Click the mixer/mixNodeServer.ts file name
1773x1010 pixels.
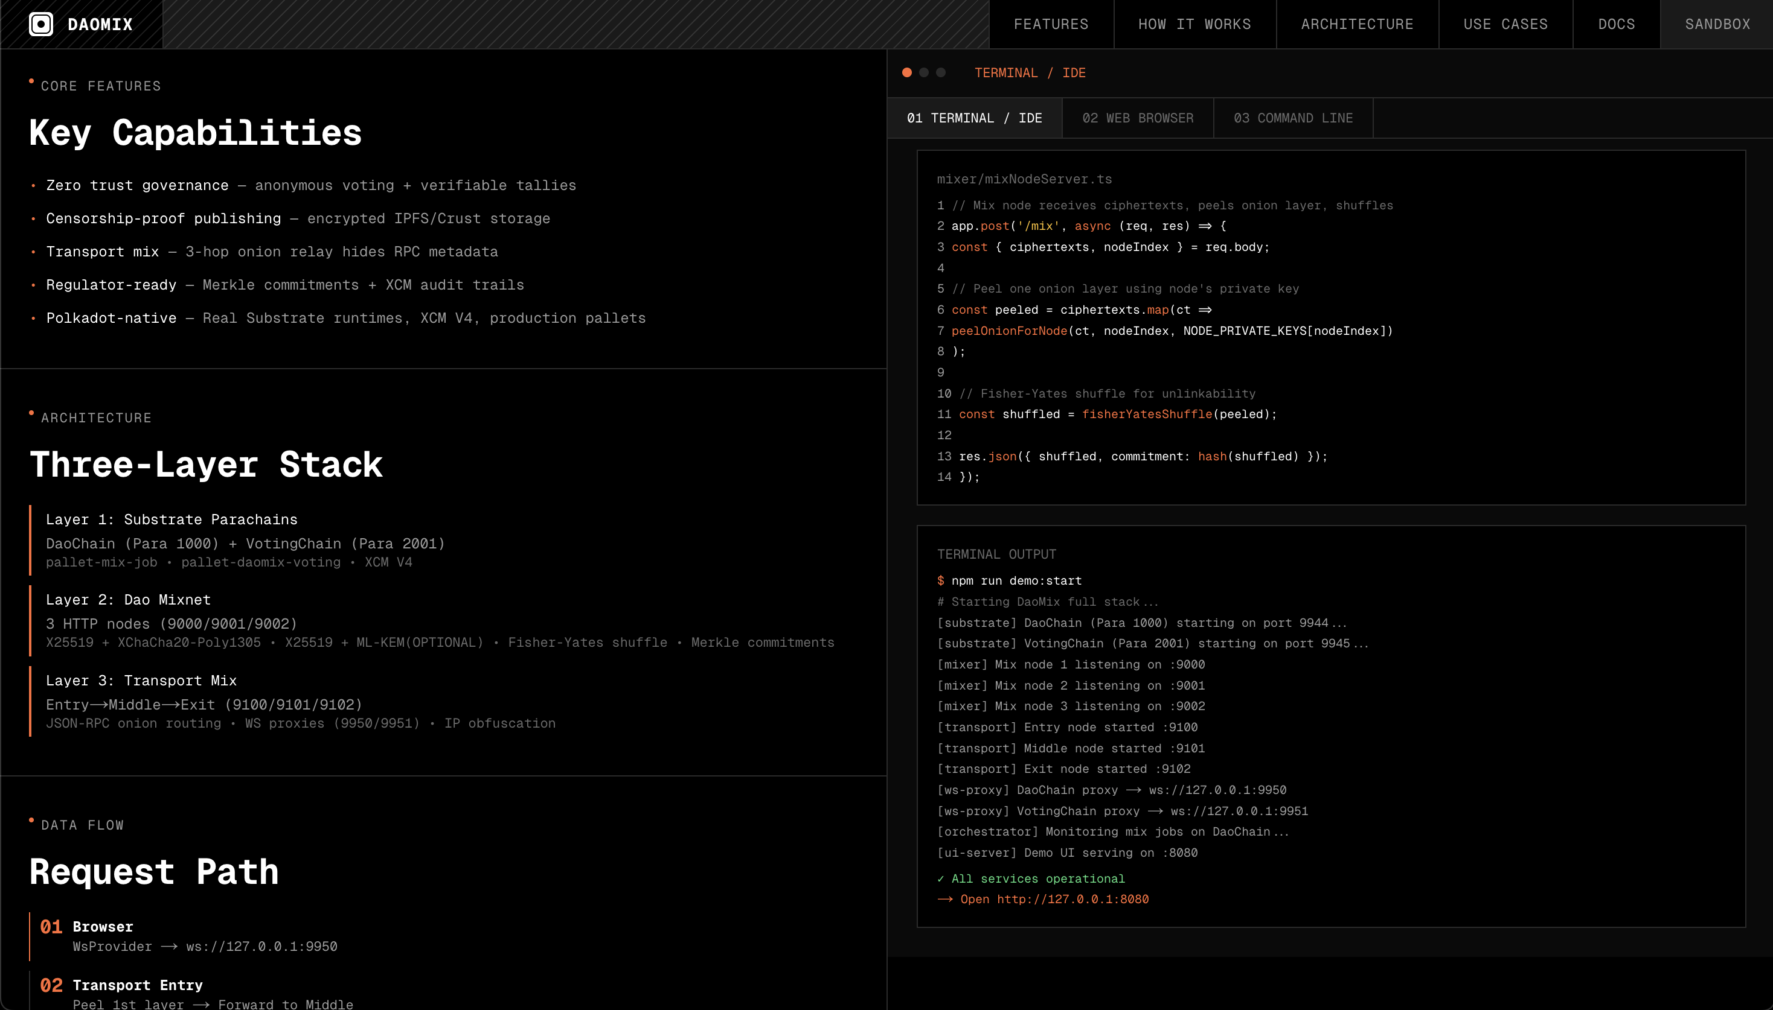pyautogui.click(x=1024, y=180)
